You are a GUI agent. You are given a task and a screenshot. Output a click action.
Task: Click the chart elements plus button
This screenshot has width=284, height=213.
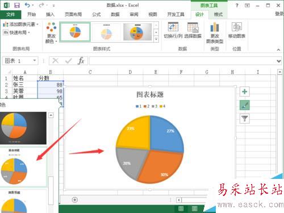click(x=245, y=91)
